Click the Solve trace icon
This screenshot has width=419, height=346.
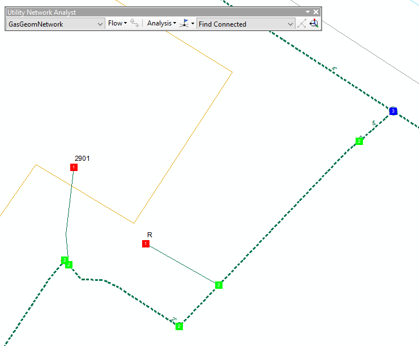click(302, 24)
